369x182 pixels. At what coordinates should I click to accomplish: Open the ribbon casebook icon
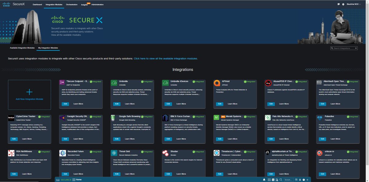pos(272,180)
